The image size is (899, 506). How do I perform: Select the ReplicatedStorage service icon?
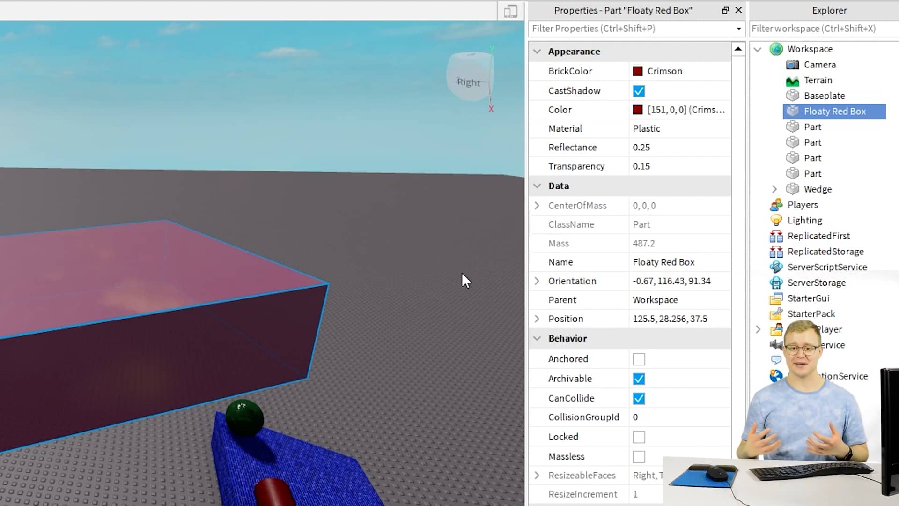point(776,252)
